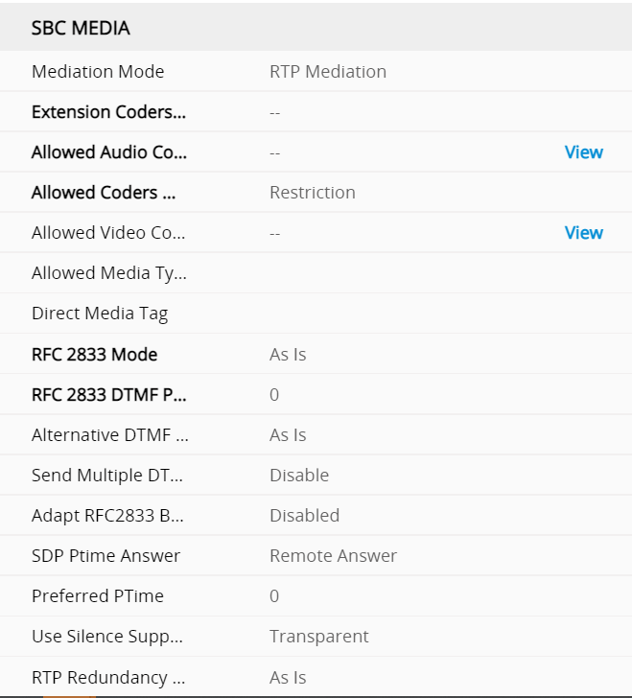
Task: Open the View link for Allowed Audio Coders
Action: pyautogui.click(x=583, y=152)
